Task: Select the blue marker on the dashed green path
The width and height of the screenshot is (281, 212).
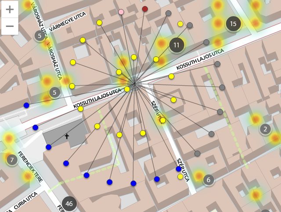Action: tap(86, 175)
